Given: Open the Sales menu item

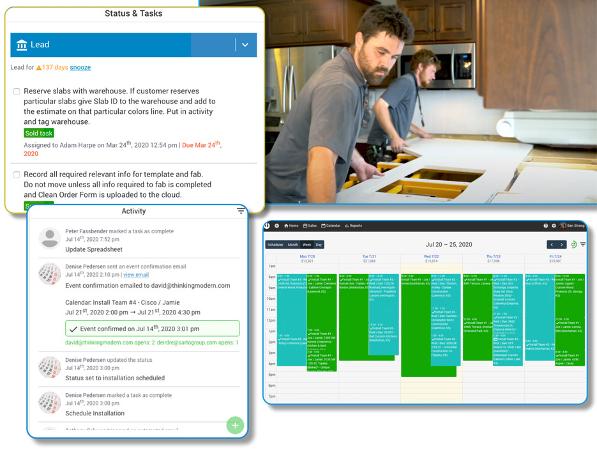Looking at the screenshot, I should coord(310,226).
